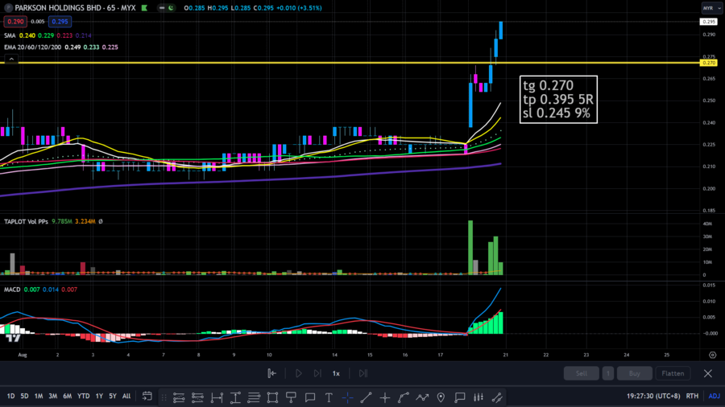Jump to real-time in replay bar
Viewport: 725px width, 407px height.
[x=363, y=373]
